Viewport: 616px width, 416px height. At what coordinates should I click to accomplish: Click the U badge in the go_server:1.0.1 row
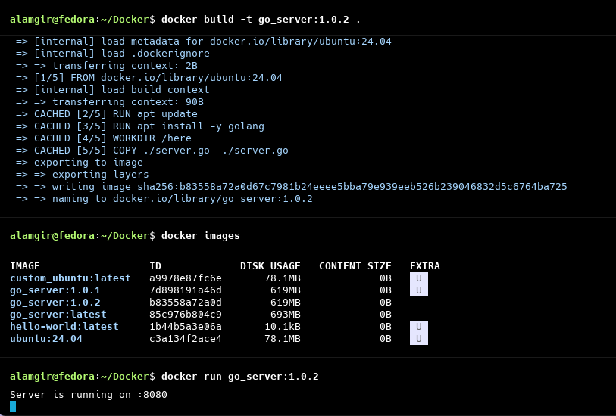418,290
